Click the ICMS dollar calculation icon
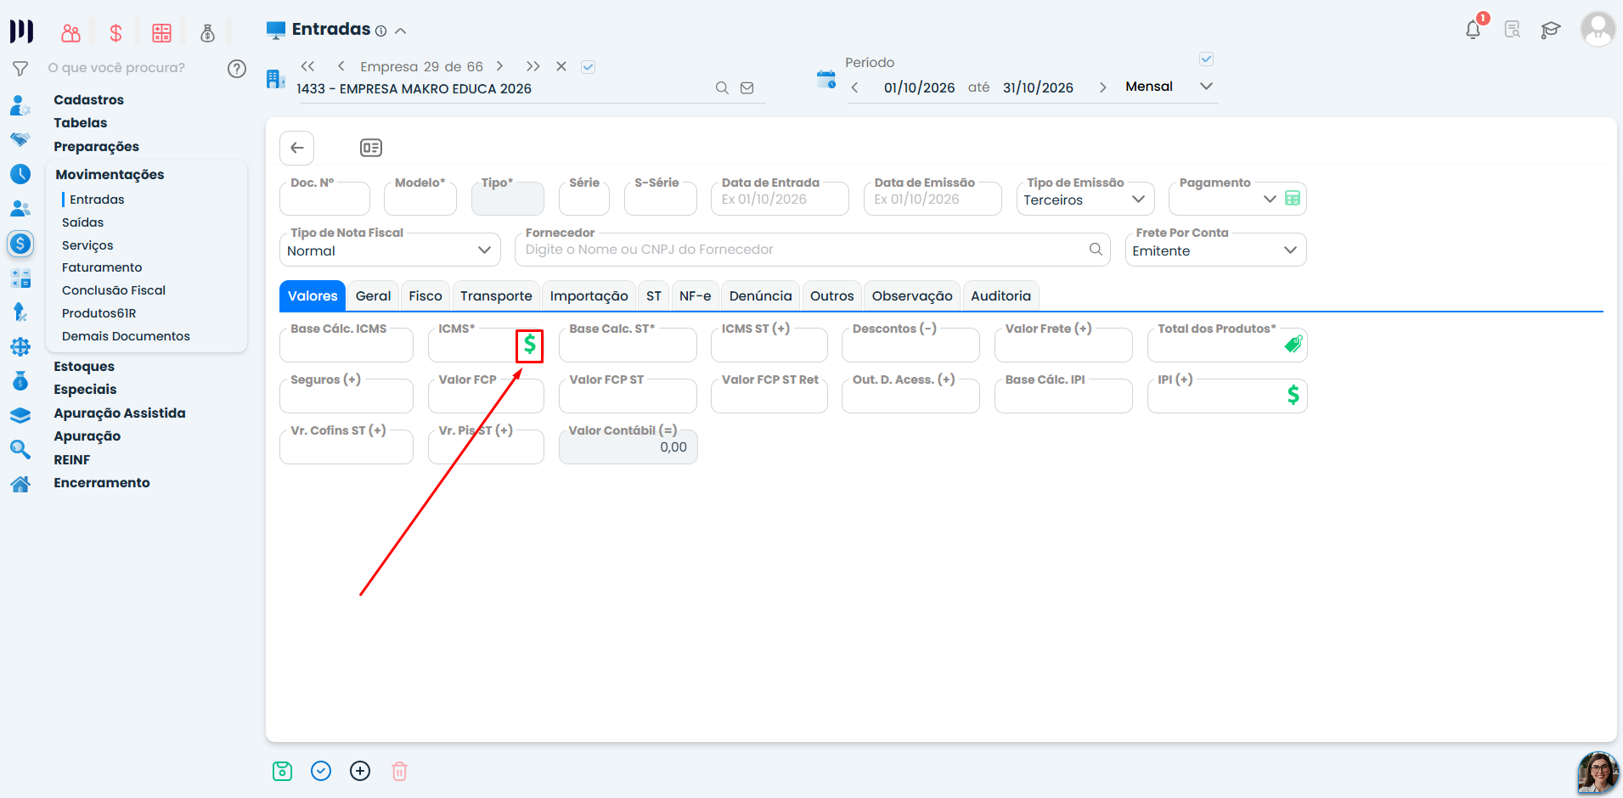Image resolution: width=1623 pixels, height=798 pixels. tap(530, 345)
